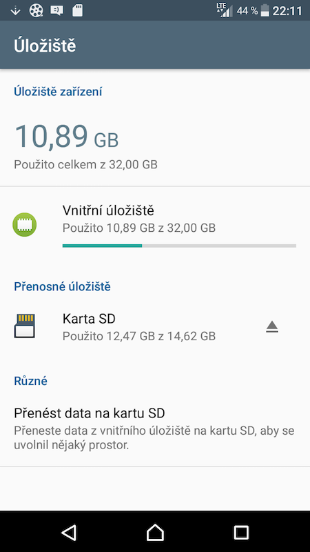
Task: Tap the Přenosné úložiště section header
Action: 62,286
